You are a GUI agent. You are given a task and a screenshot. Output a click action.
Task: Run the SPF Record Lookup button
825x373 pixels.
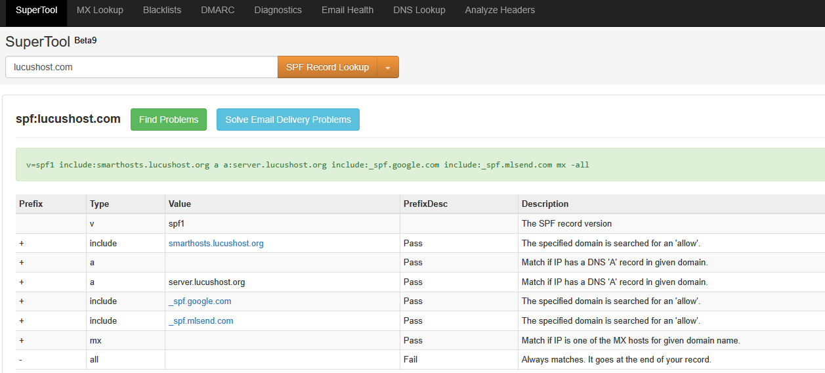328,67
